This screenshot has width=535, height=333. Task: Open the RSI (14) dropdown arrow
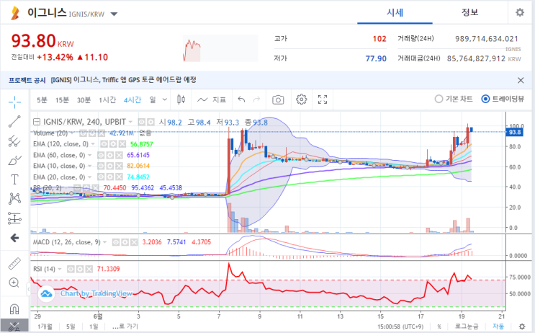pyautogui.click(x=60, y=269)
